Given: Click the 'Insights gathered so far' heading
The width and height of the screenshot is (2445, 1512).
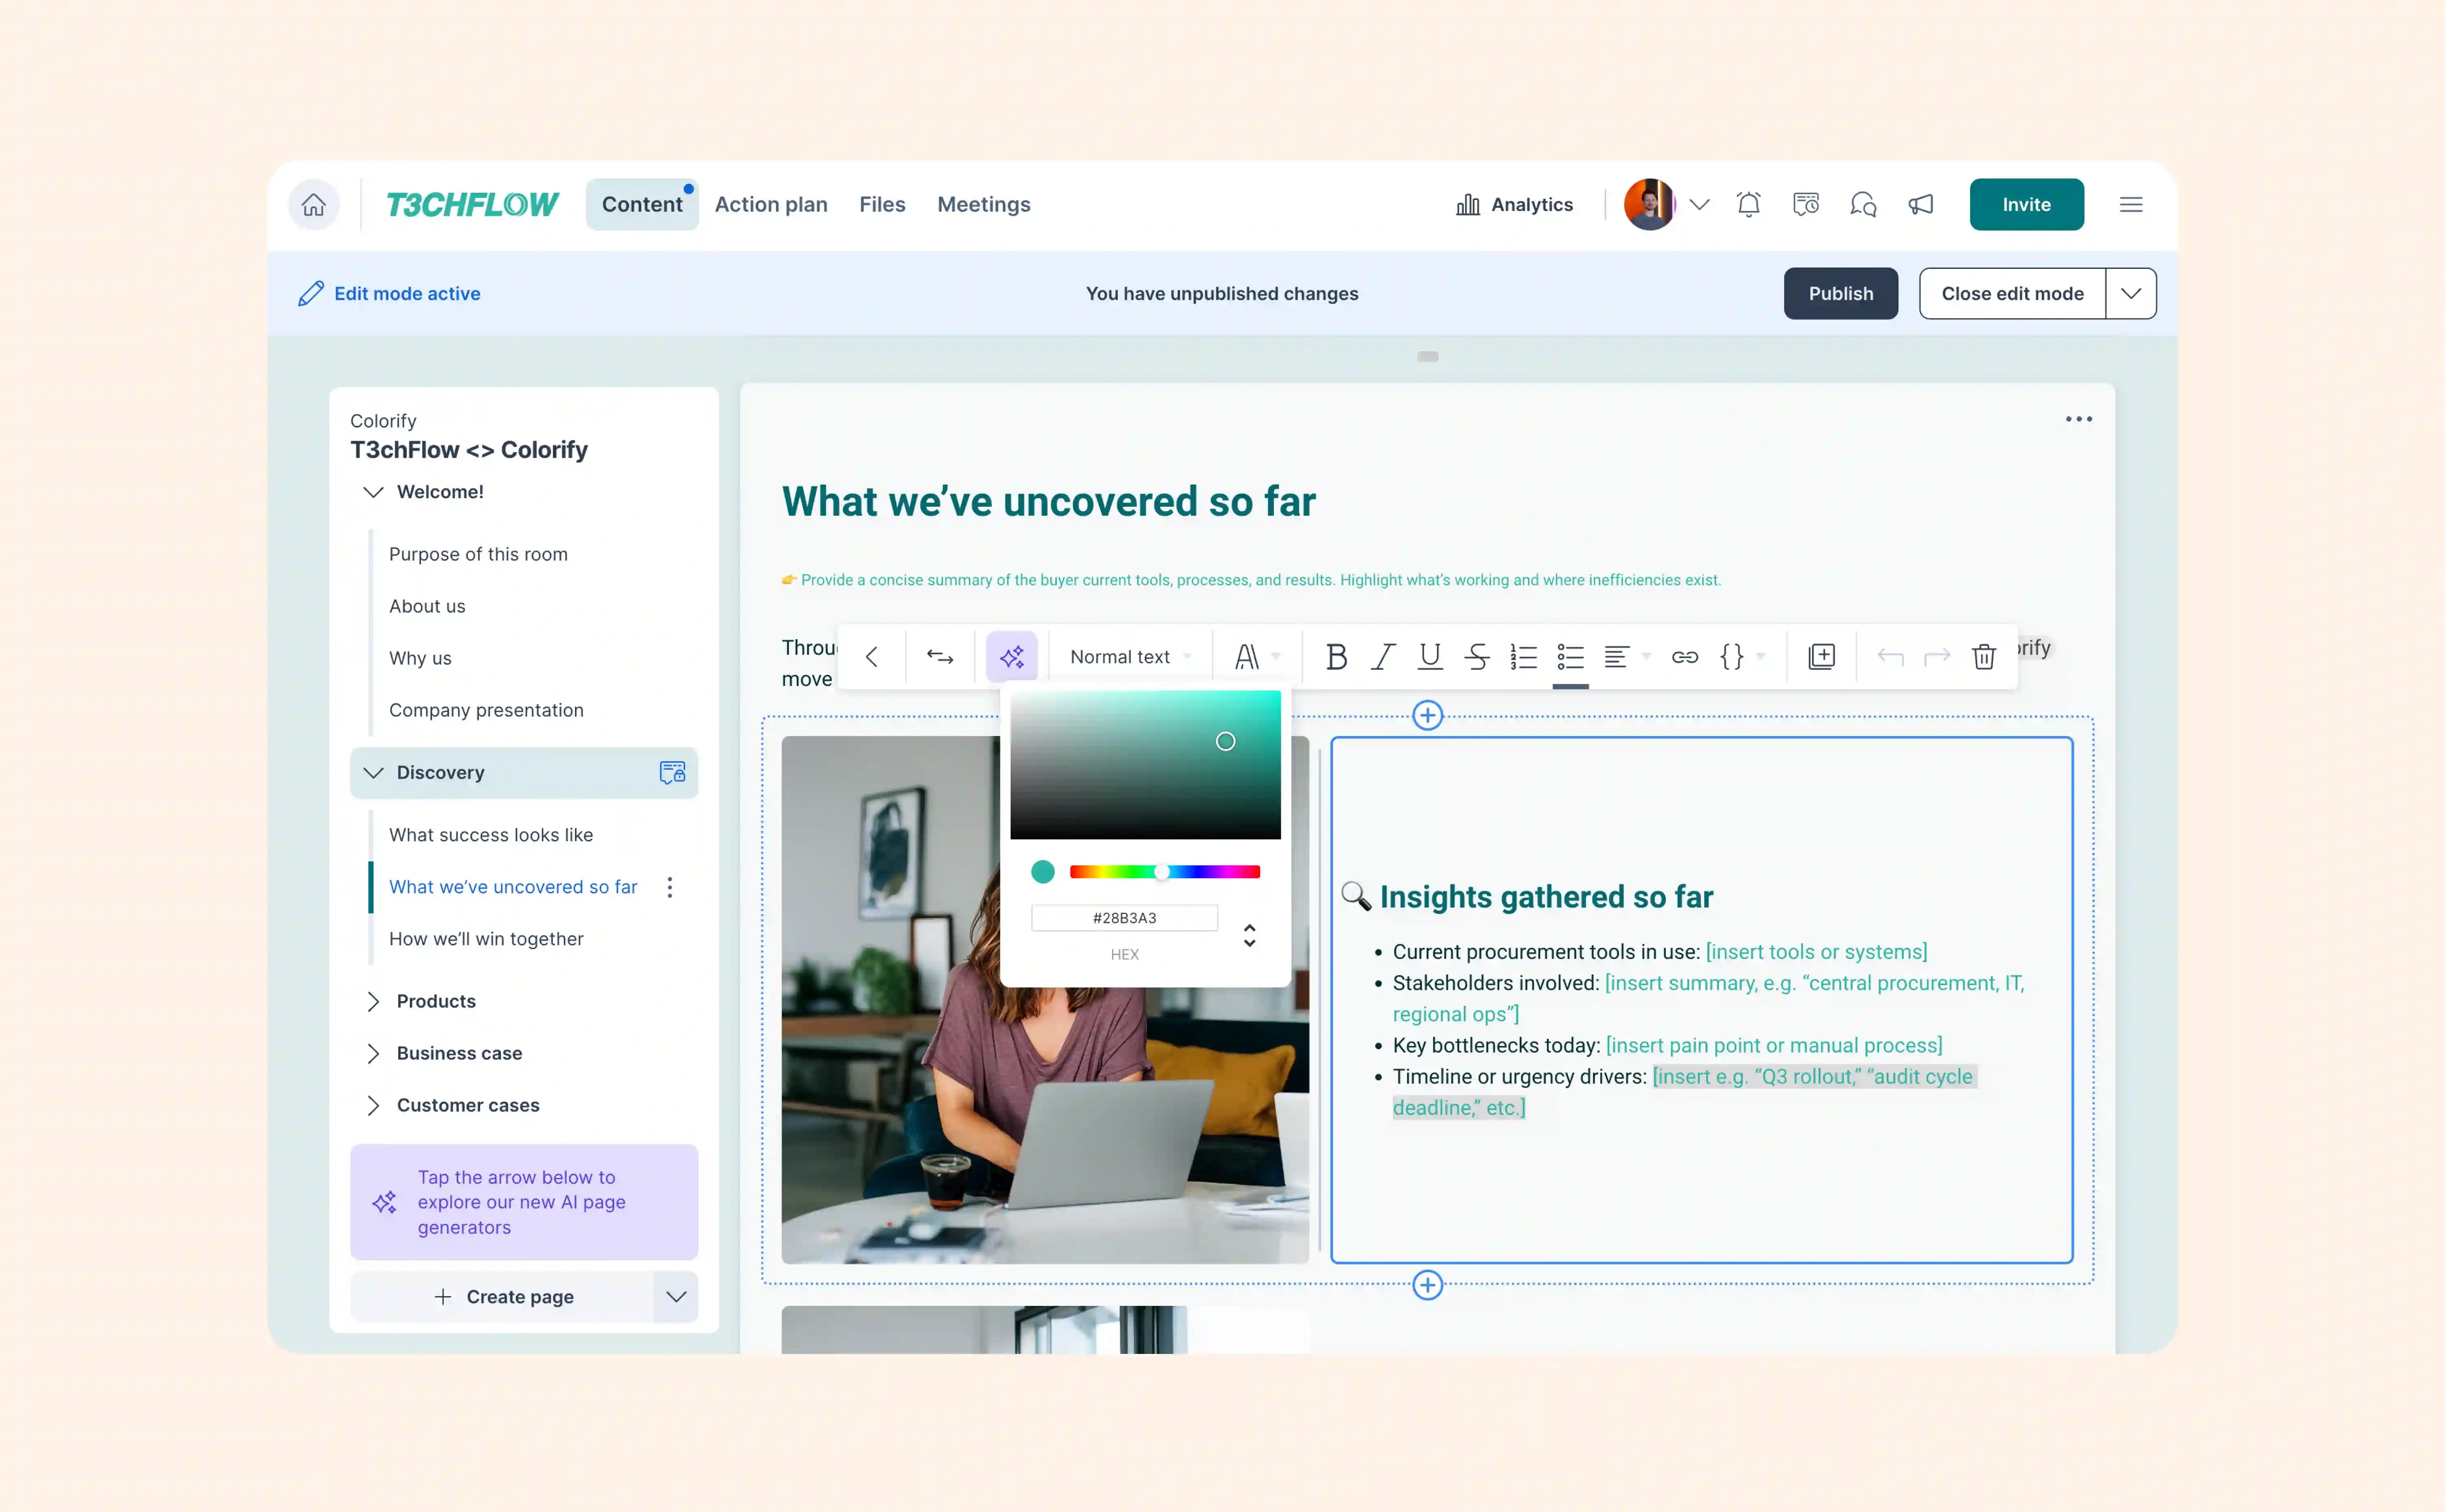Looking at the screenshot, I should tap(1546, 897).
